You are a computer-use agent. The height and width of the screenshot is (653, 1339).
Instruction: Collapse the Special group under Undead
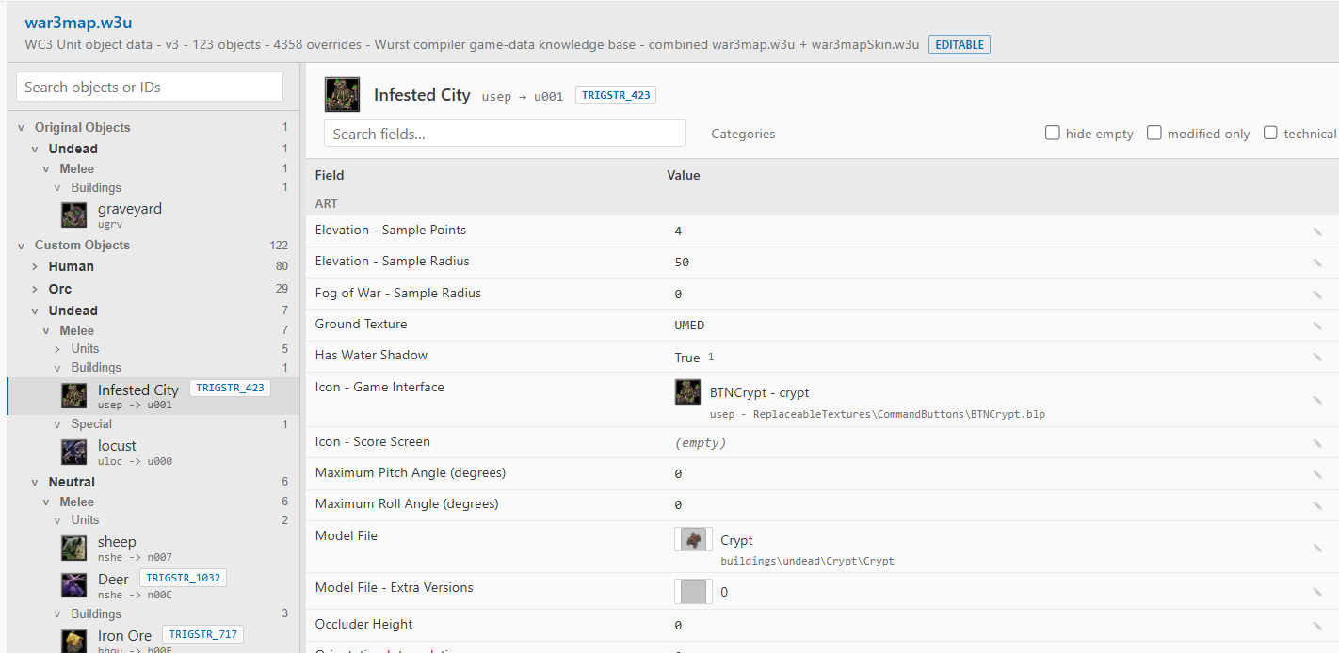point(57,424)
